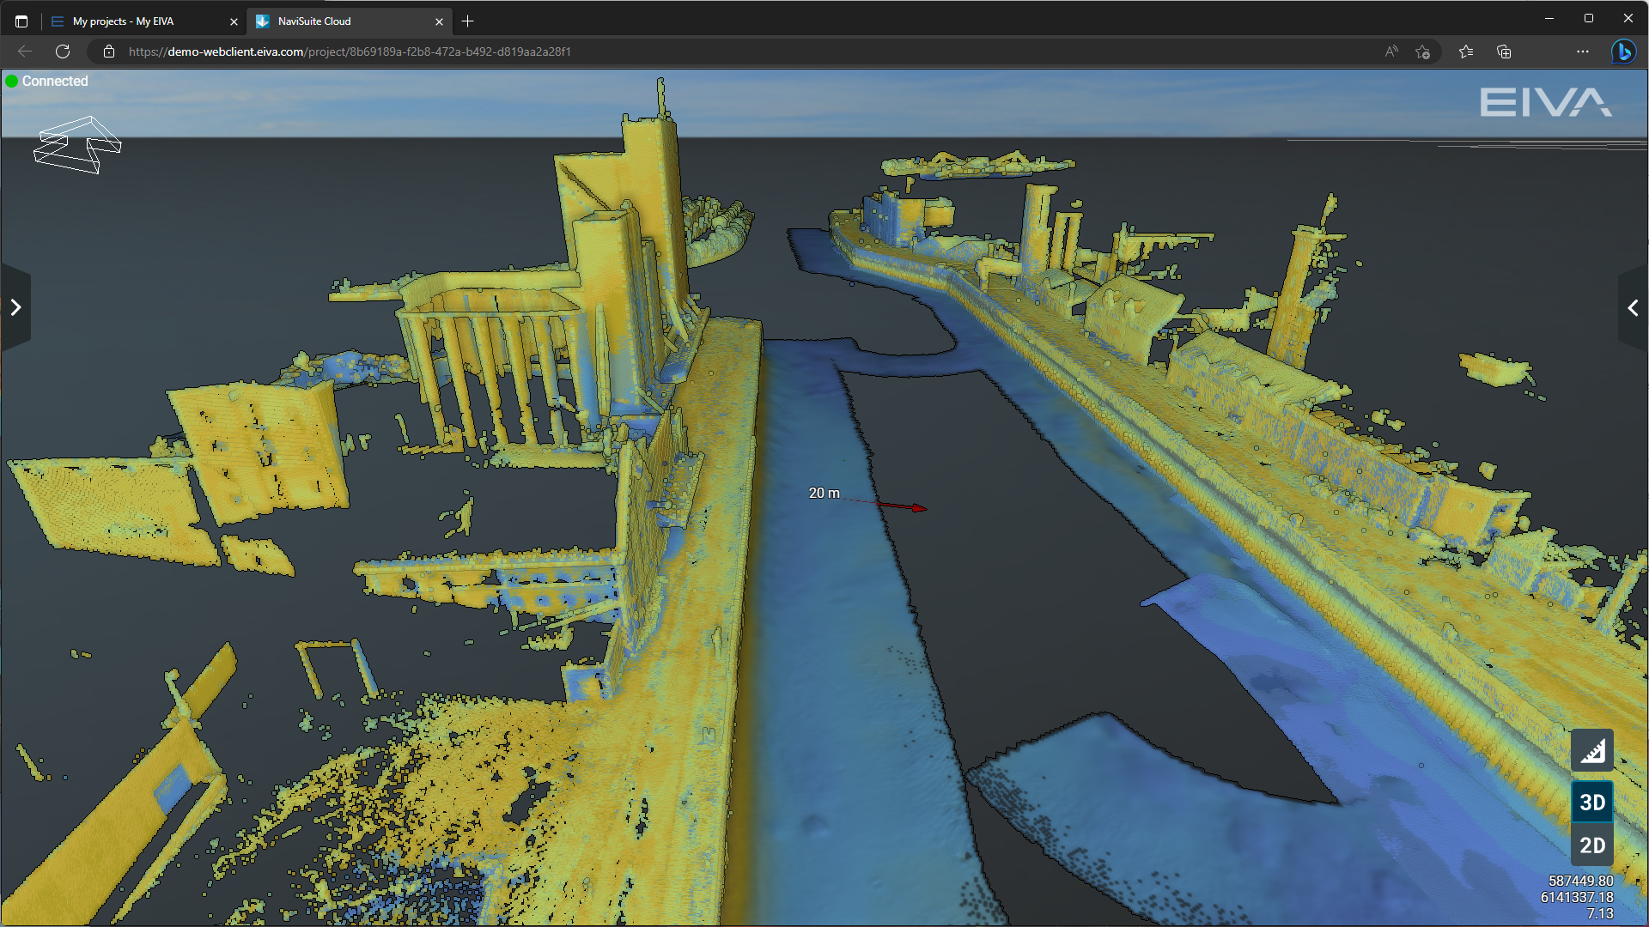The height and width of the screenshot is (927, 1649).
Task: Click the browser back arrow
Action: (x=25, y=51)
